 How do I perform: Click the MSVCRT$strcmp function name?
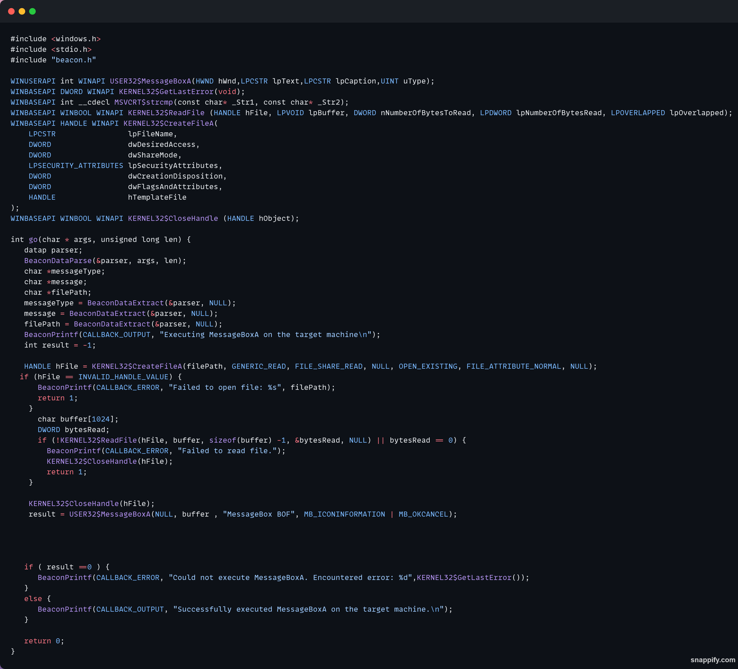[143, 102]
